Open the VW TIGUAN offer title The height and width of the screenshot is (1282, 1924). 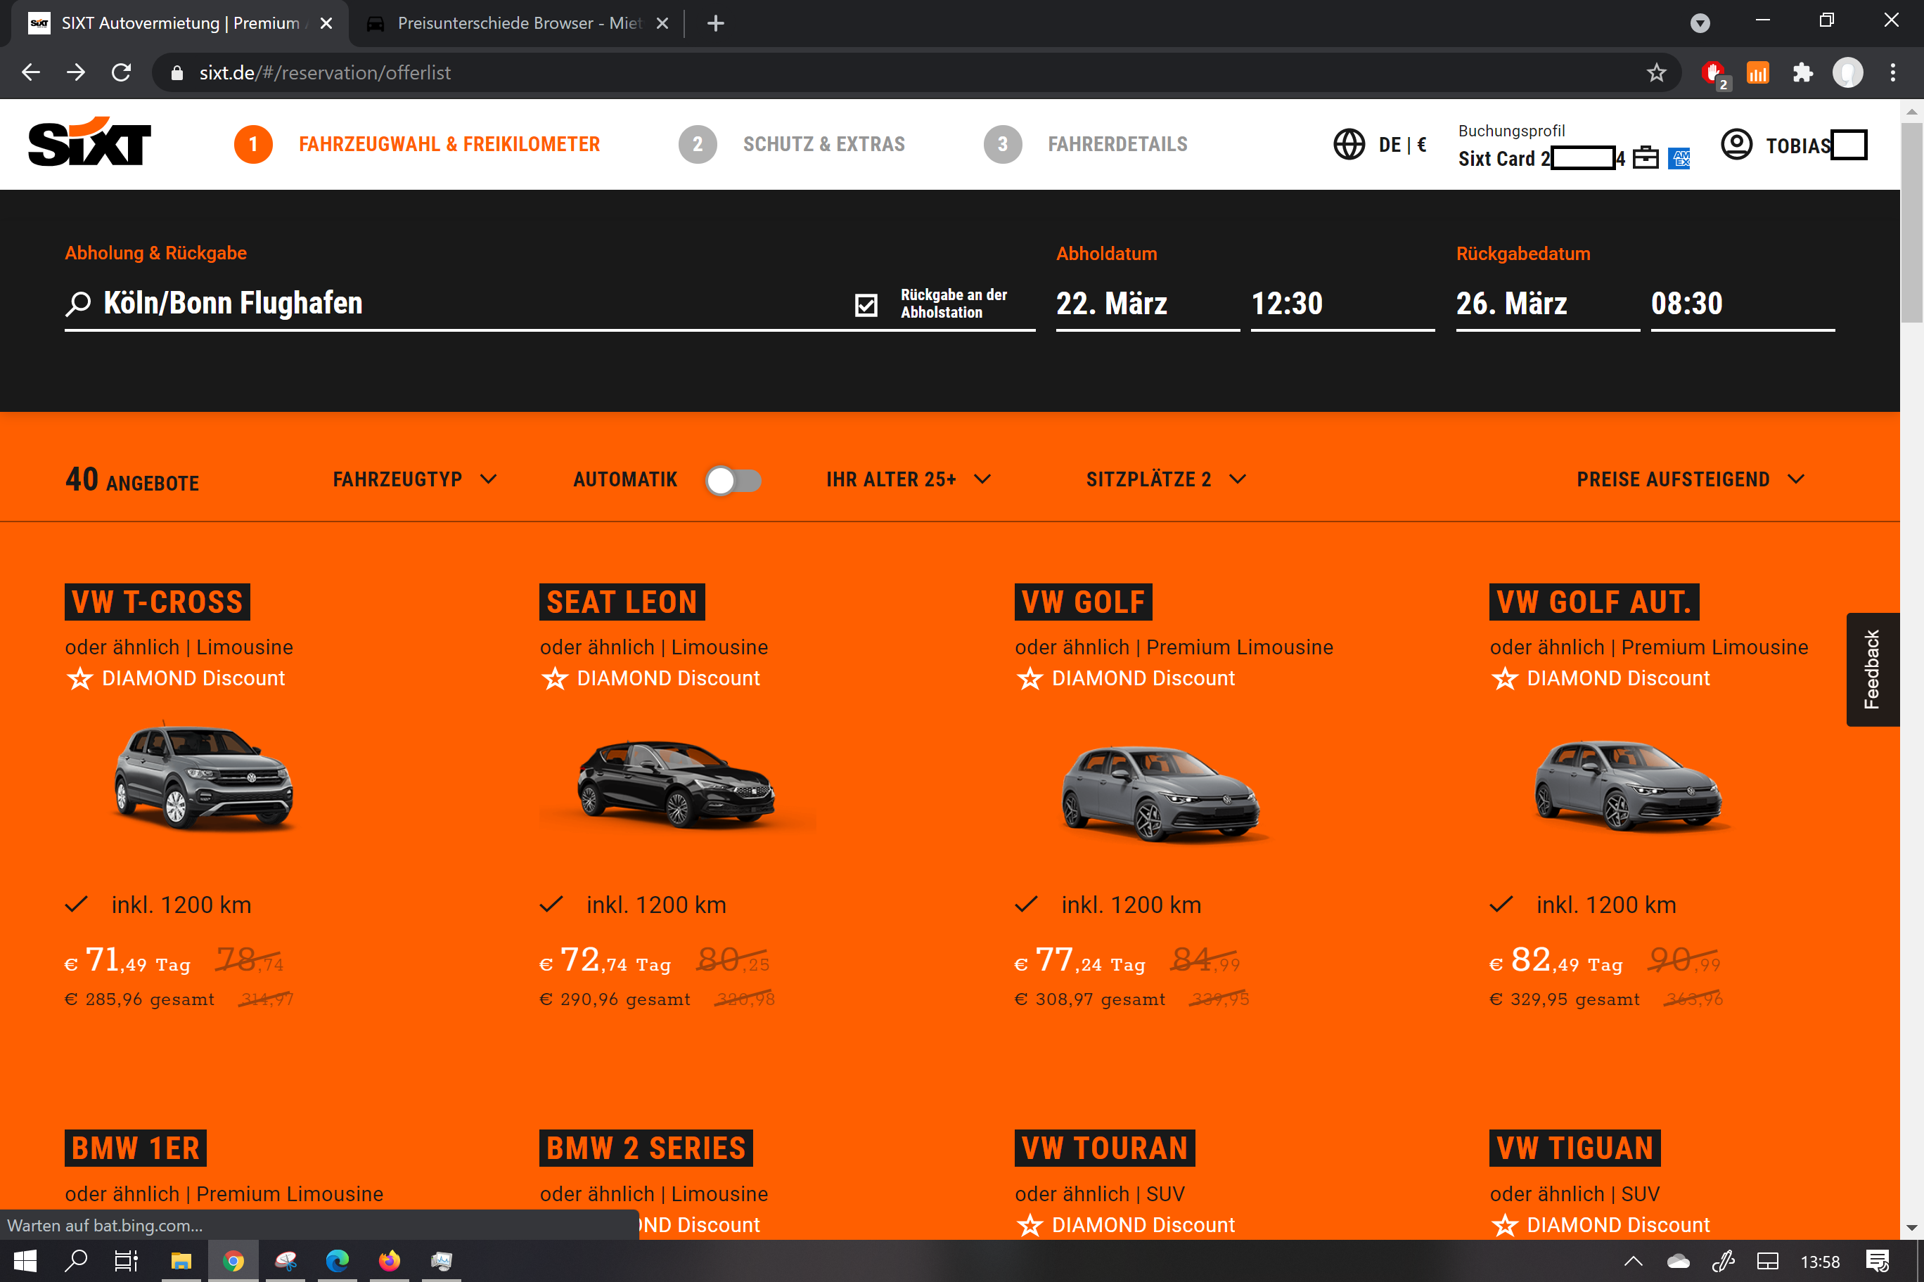click(x=1575, y=1148)
